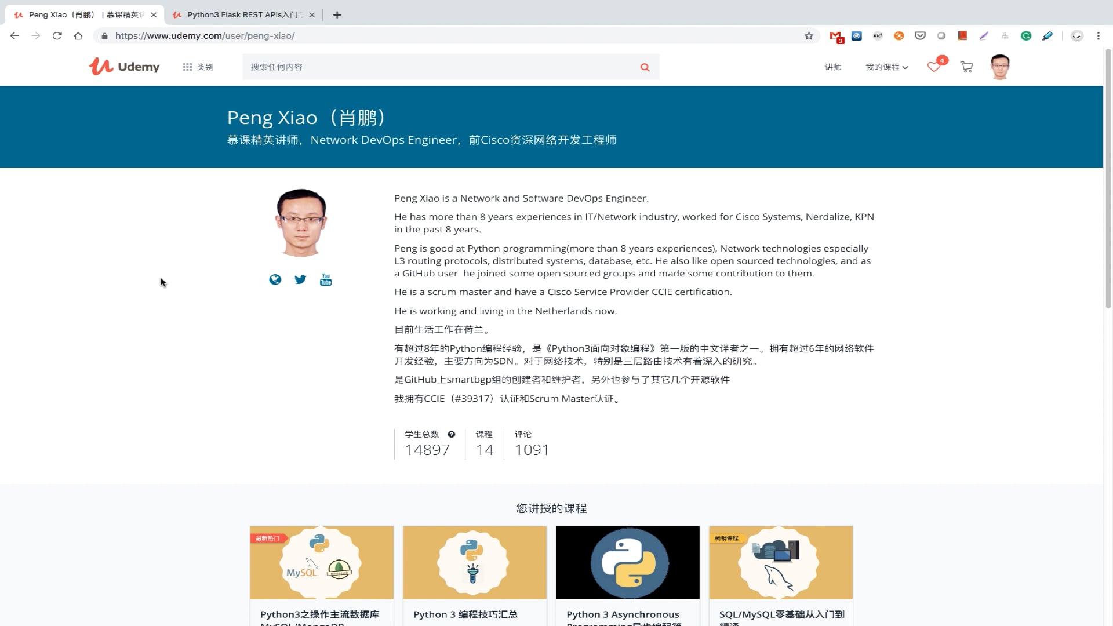The image size is (1113, 626).
Task: Click the Python 3 Asynchronous course thumbnail
Action: pos(628,562)
